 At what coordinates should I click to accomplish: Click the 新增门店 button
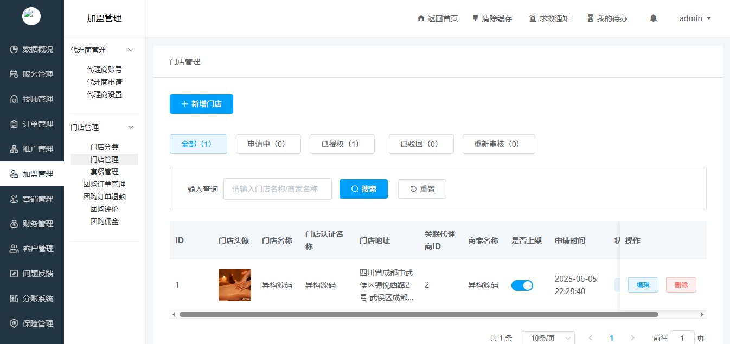pyautogui.click(x=201, y=103)
